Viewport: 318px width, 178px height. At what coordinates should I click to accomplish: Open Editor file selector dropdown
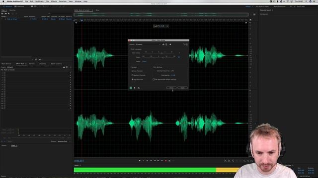(92, 10)
